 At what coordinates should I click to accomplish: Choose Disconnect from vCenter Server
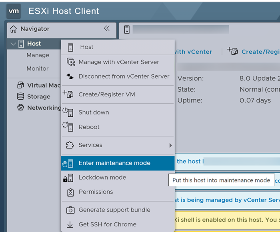tap(124, 76)
